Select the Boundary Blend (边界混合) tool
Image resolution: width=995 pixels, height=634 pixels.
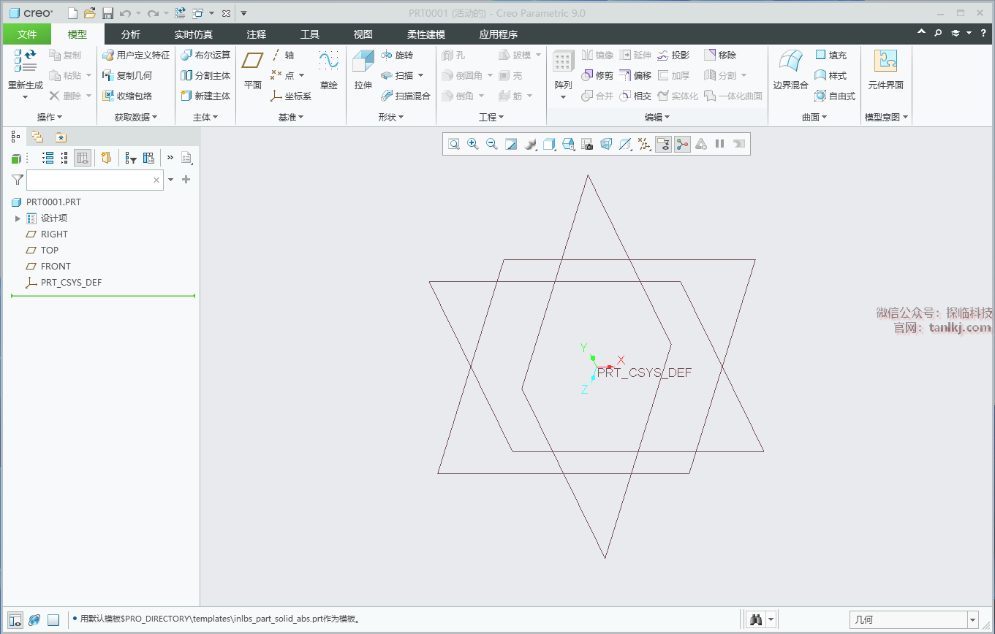click(790, 70)
